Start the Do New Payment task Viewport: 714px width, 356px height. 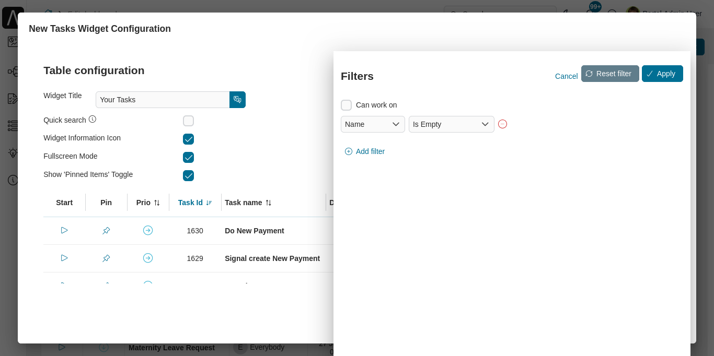(x=64, y=230)
